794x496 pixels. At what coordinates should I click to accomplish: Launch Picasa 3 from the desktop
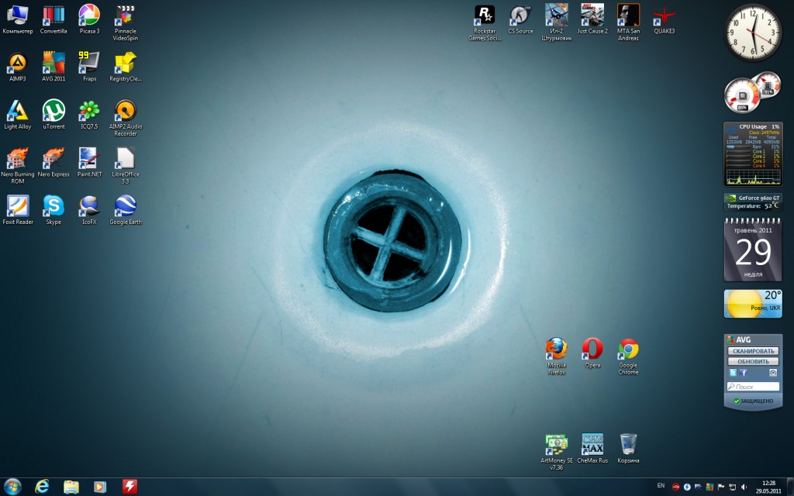[x=89, y=19]
